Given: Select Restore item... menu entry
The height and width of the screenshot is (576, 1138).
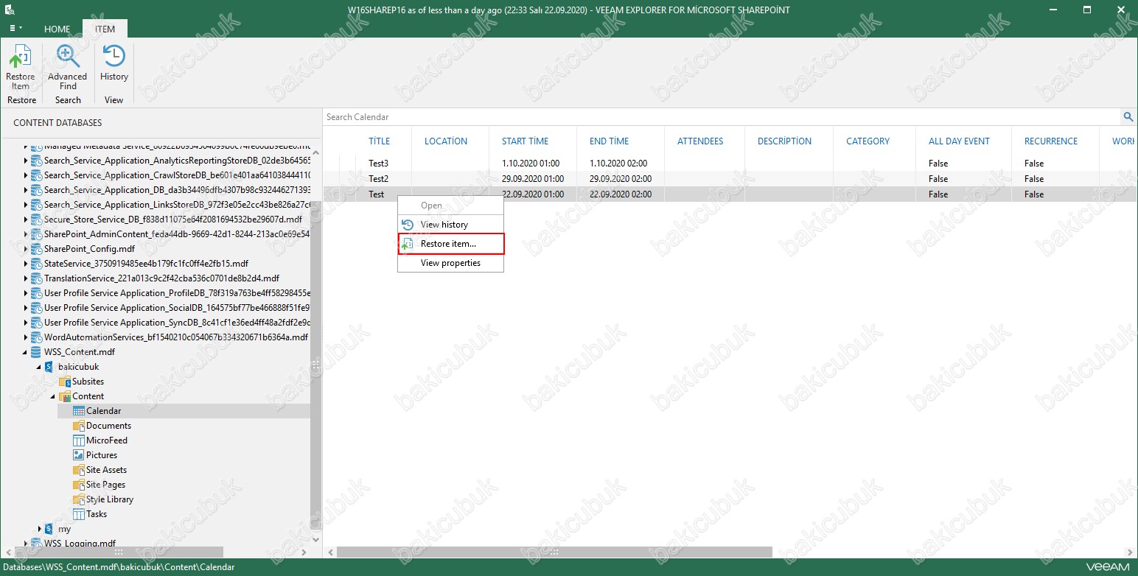Looking at the screenshot, I should coord(450,244).
